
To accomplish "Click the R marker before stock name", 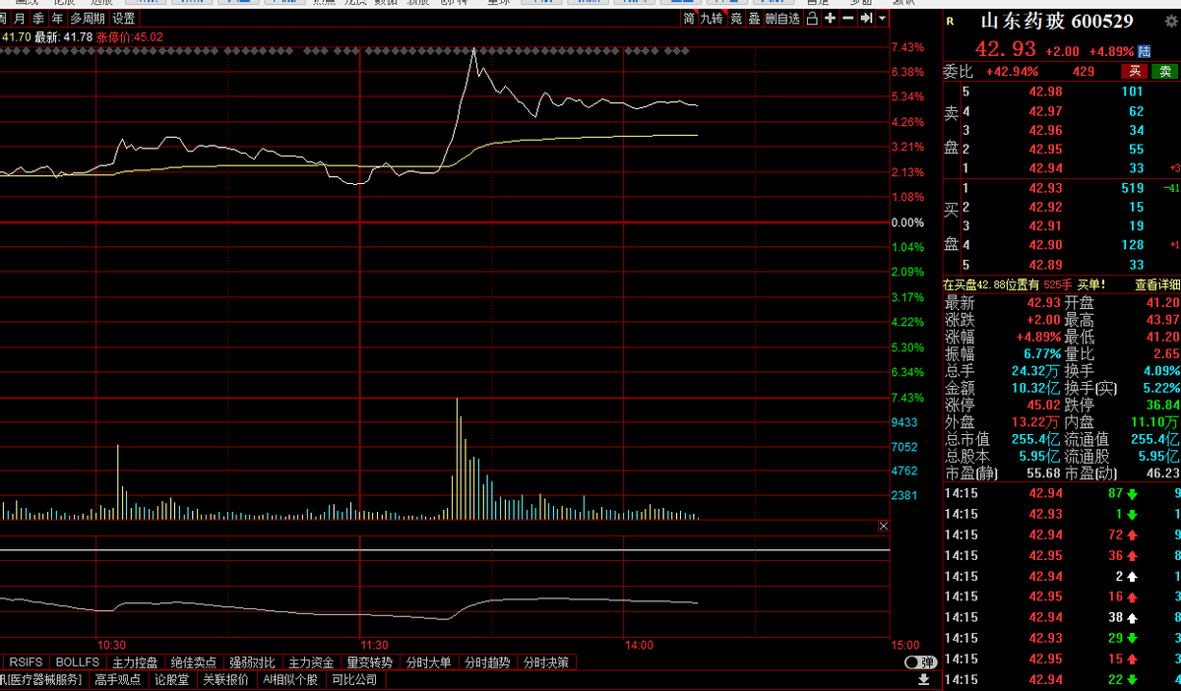I will [x=950, y=22].
